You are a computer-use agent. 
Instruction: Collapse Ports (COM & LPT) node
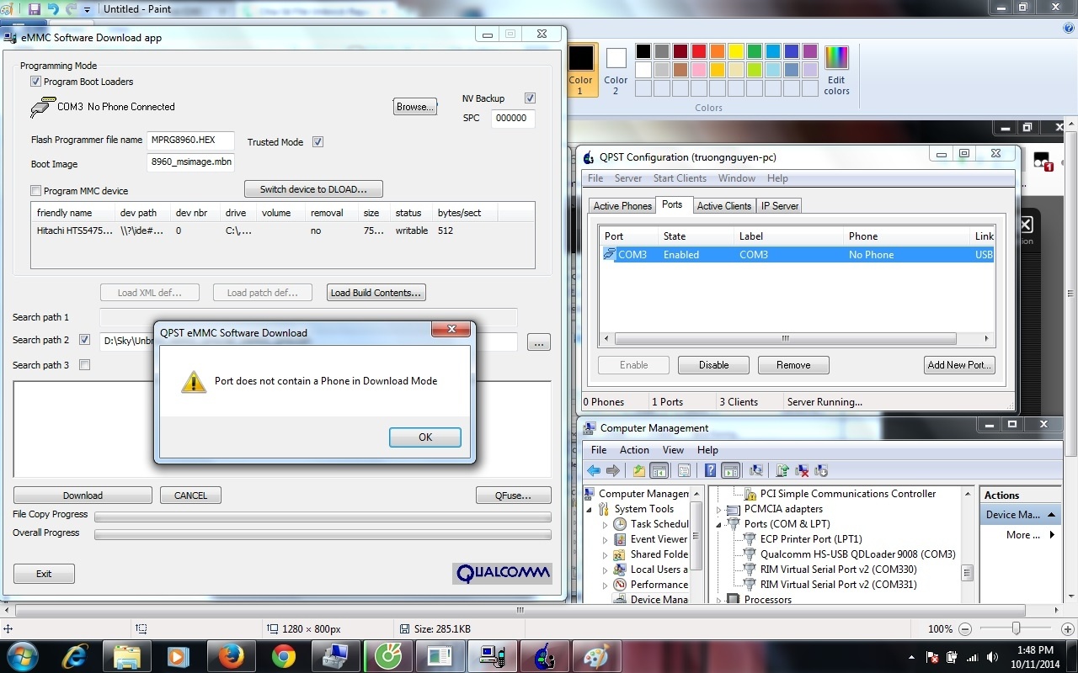coord(718,524)
